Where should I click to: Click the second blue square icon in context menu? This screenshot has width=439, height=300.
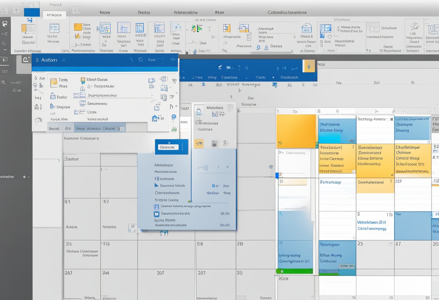156,213
